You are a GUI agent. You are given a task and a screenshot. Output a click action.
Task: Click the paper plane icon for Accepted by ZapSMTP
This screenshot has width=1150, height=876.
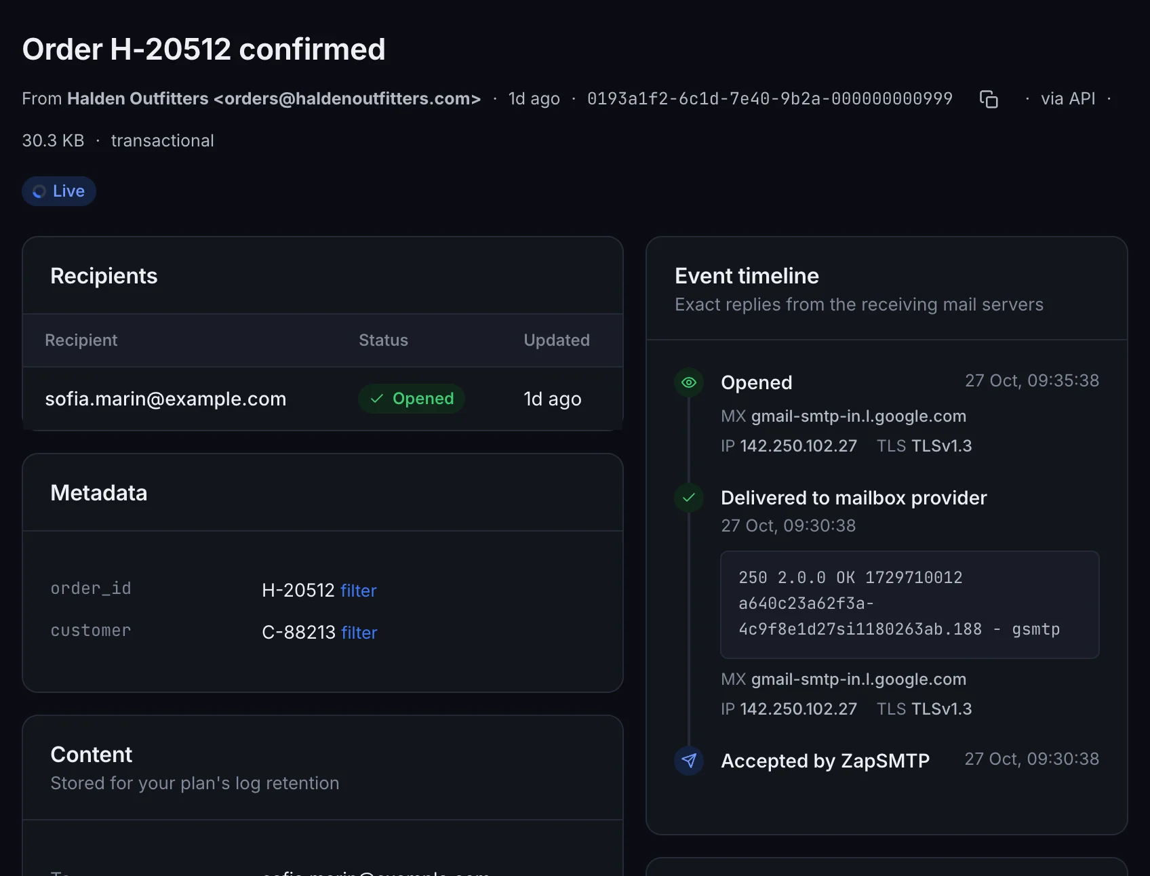pyautogui.click(x=689, y=761)
